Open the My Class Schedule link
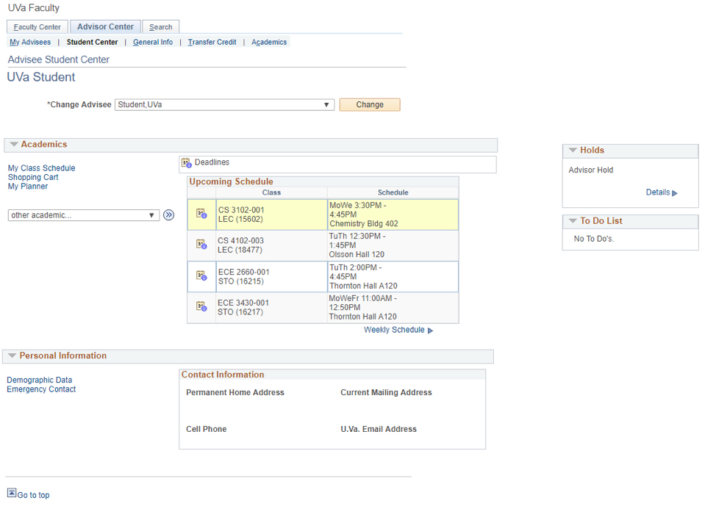Viewport: 716px width, 509px height. pos(41,168)
